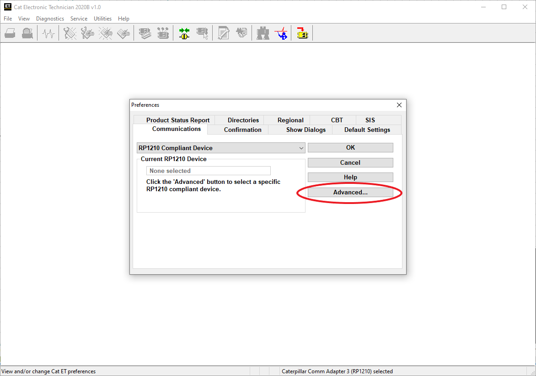The width and height of the screenshot is (536, 376).
Task: Click OK in Preferences dialog
Action: [350, 147]
